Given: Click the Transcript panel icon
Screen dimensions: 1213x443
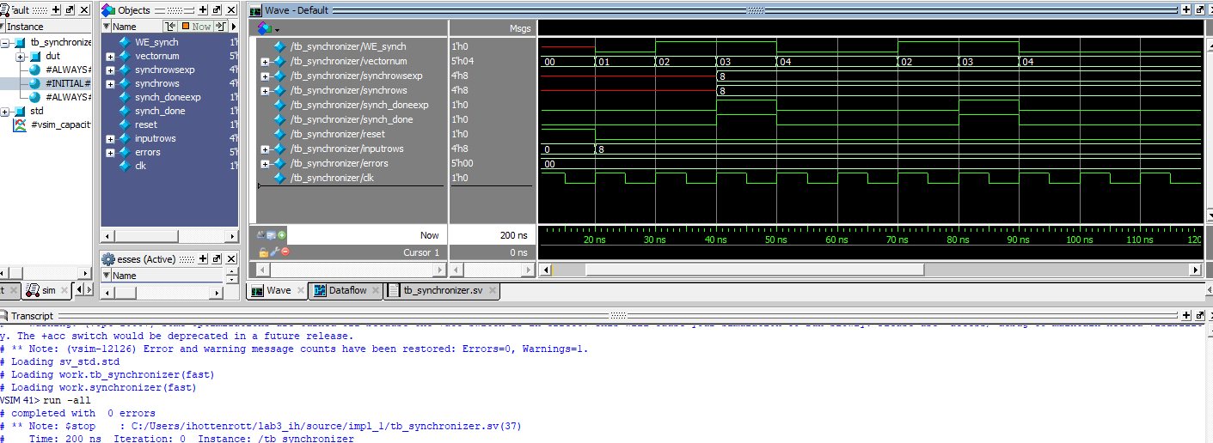Looking at the screenshot, I should (5, 316).
